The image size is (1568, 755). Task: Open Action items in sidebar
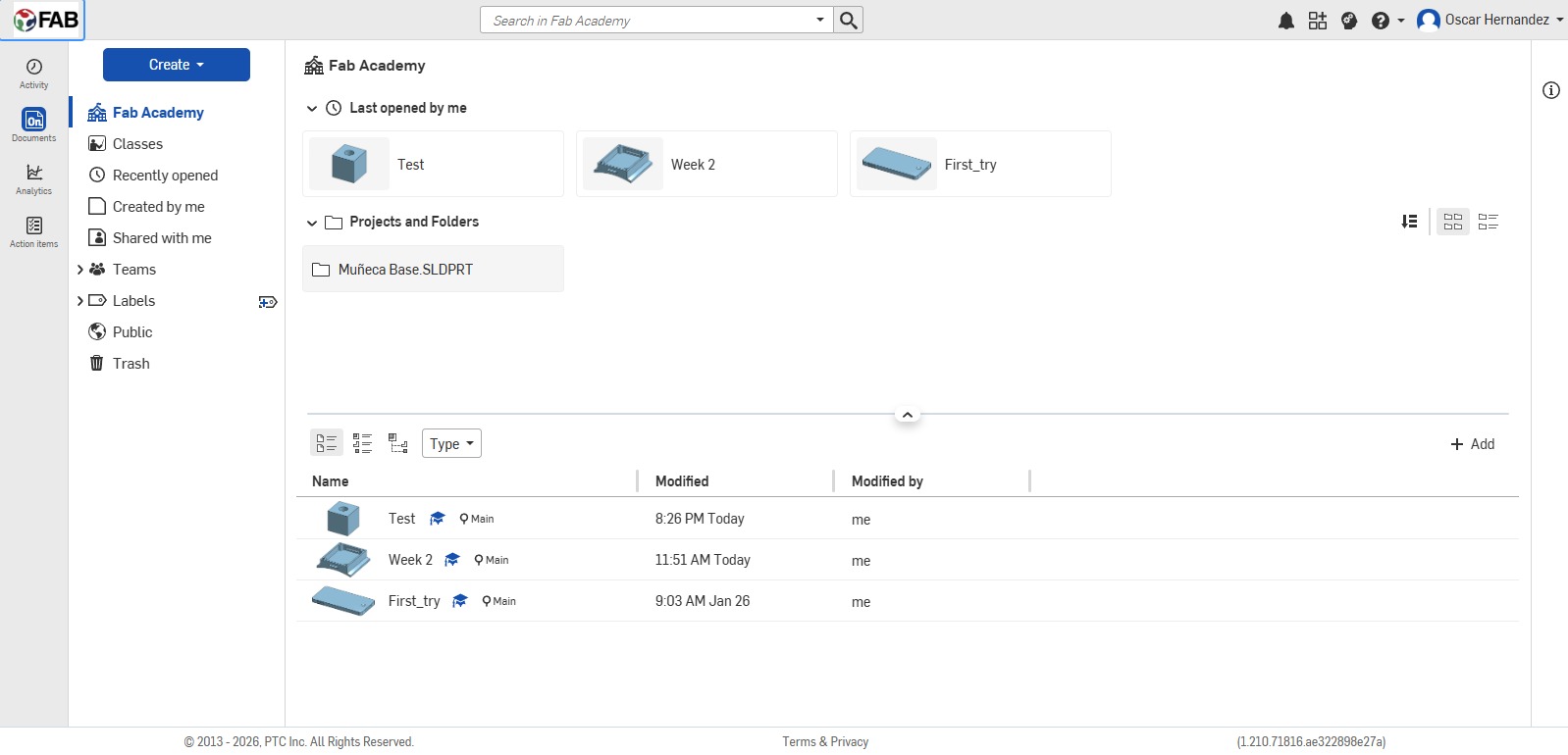(x=34, y=231)
